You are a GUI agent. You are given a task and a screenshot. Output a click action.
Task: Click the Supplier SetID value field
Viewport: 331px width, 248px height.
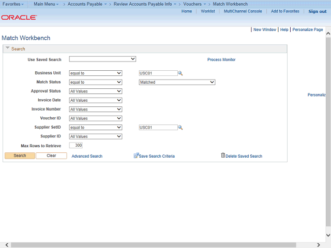(158, 128)
